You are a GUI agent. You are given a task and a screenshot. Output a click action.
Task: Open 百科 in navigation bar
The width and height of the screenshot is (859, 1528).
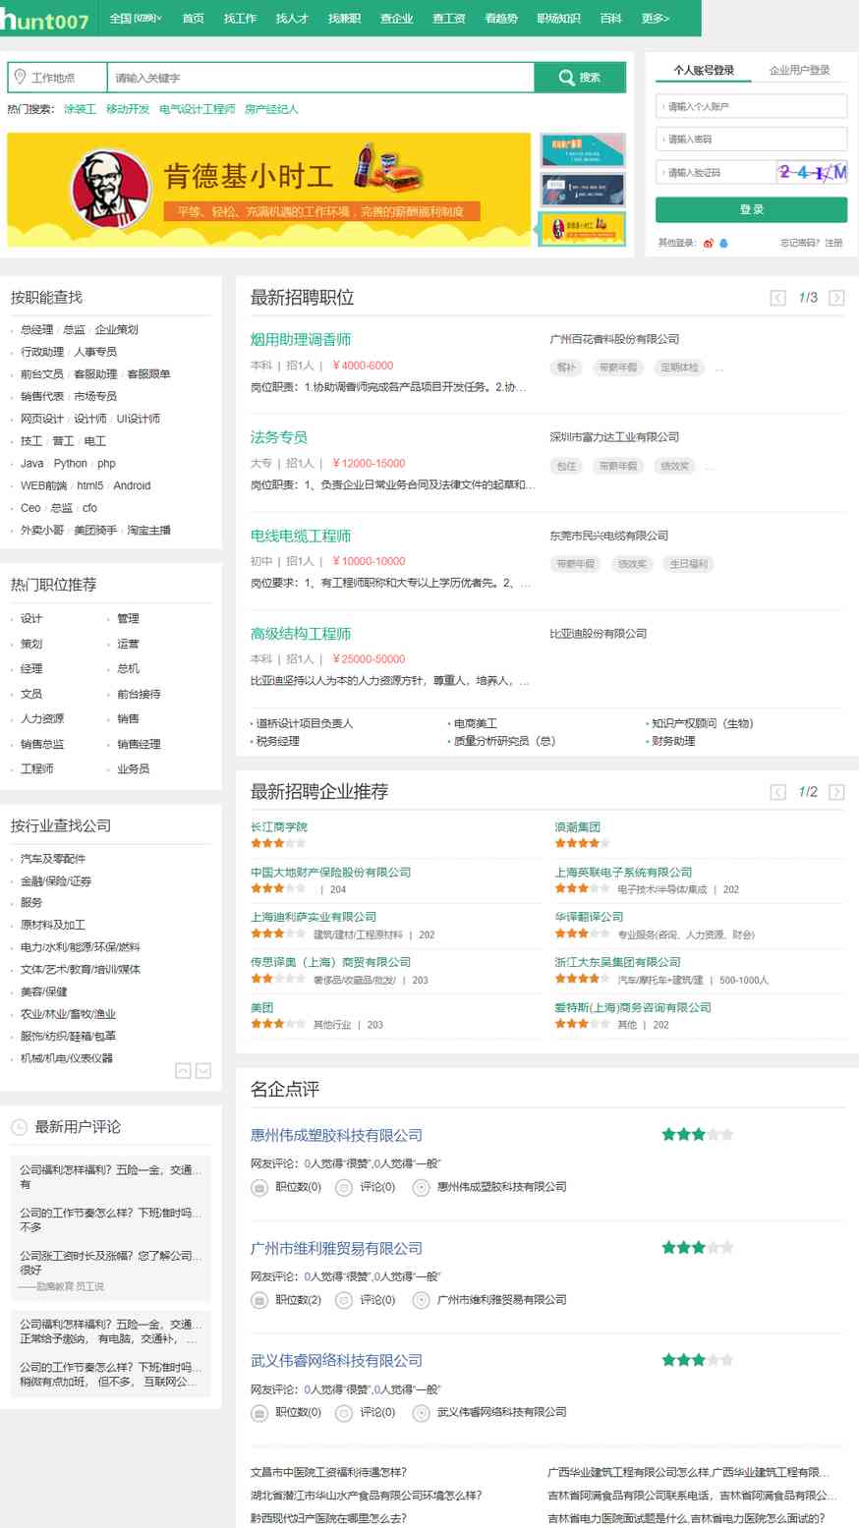click(610, 19)
